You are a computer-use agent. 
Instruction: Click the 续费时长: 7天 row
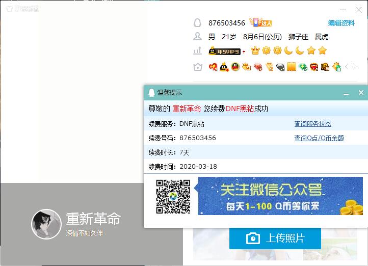[256, 152]
